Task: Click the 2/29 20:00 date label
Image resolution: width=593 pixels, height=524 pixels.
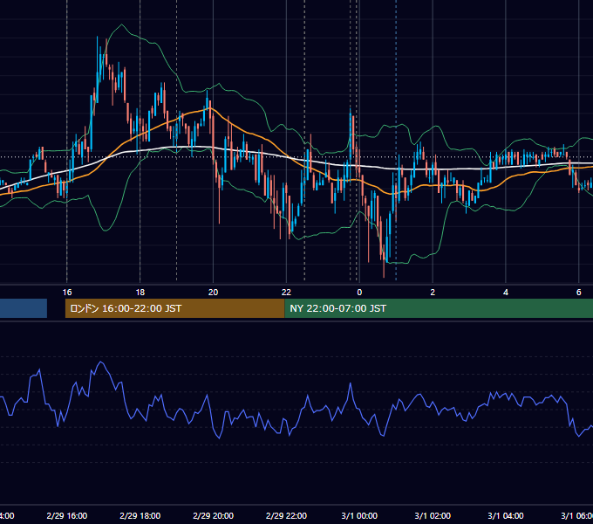Action: [x=214, y=515]
